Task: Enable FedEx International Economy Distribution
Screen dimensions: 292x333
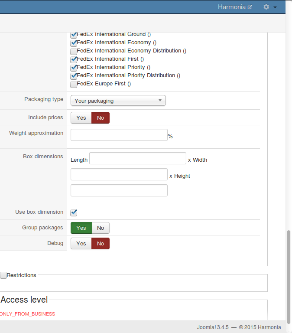Action: [74, 51]
